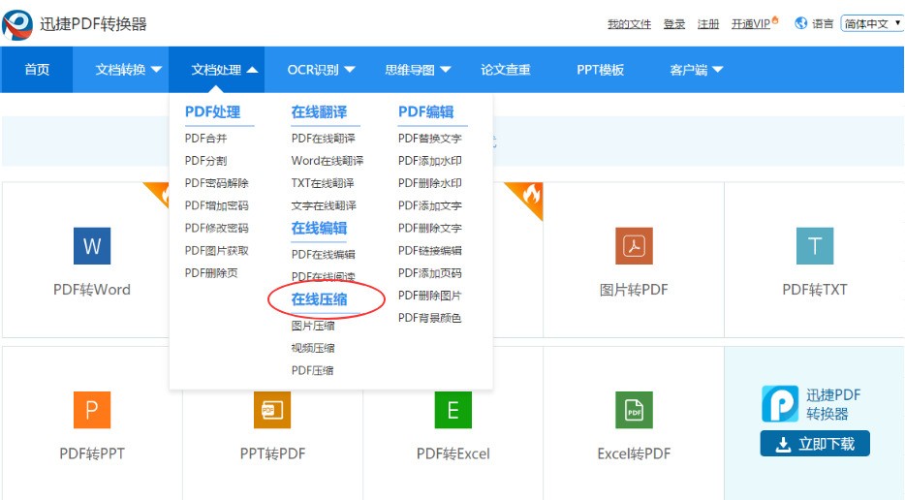Click the 登录 link
Image resolution: width=905 pixels, height=500 pixels.
(674, 23)
